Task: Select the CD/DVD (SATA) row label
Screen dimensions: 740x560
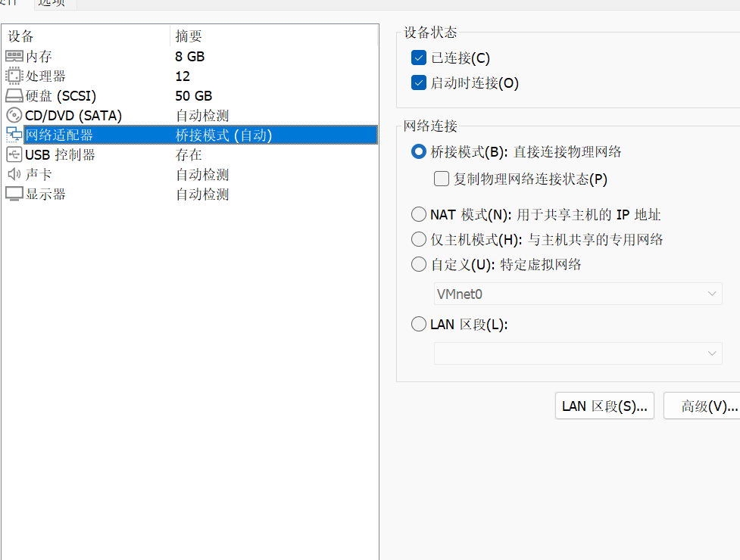Action: [73, 116]
